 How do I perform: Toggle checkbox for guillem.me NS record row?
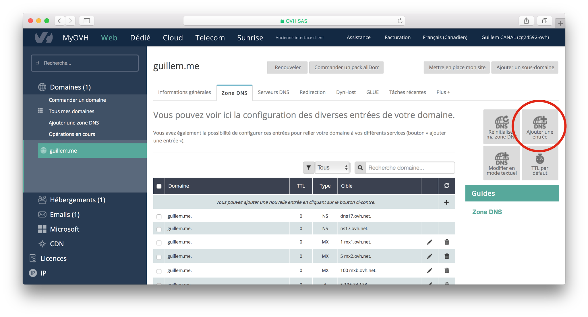159,216
